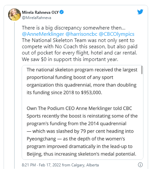Click the quoted article screenshot about skeleton funding
The height and width of the screenshot is (169, 152).
click(82, 112)
